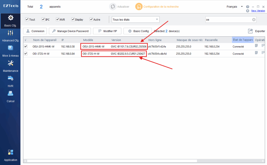
Task: Click the user icon beside New Version
Action: [x=248, y=11]
